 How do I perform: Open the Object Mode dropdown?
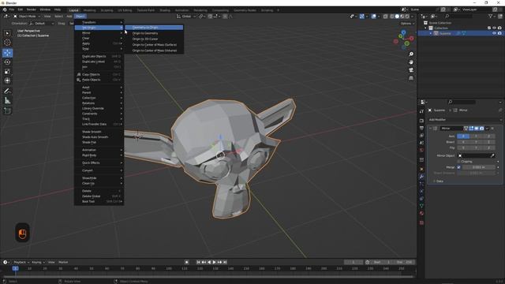coord(27,16)
